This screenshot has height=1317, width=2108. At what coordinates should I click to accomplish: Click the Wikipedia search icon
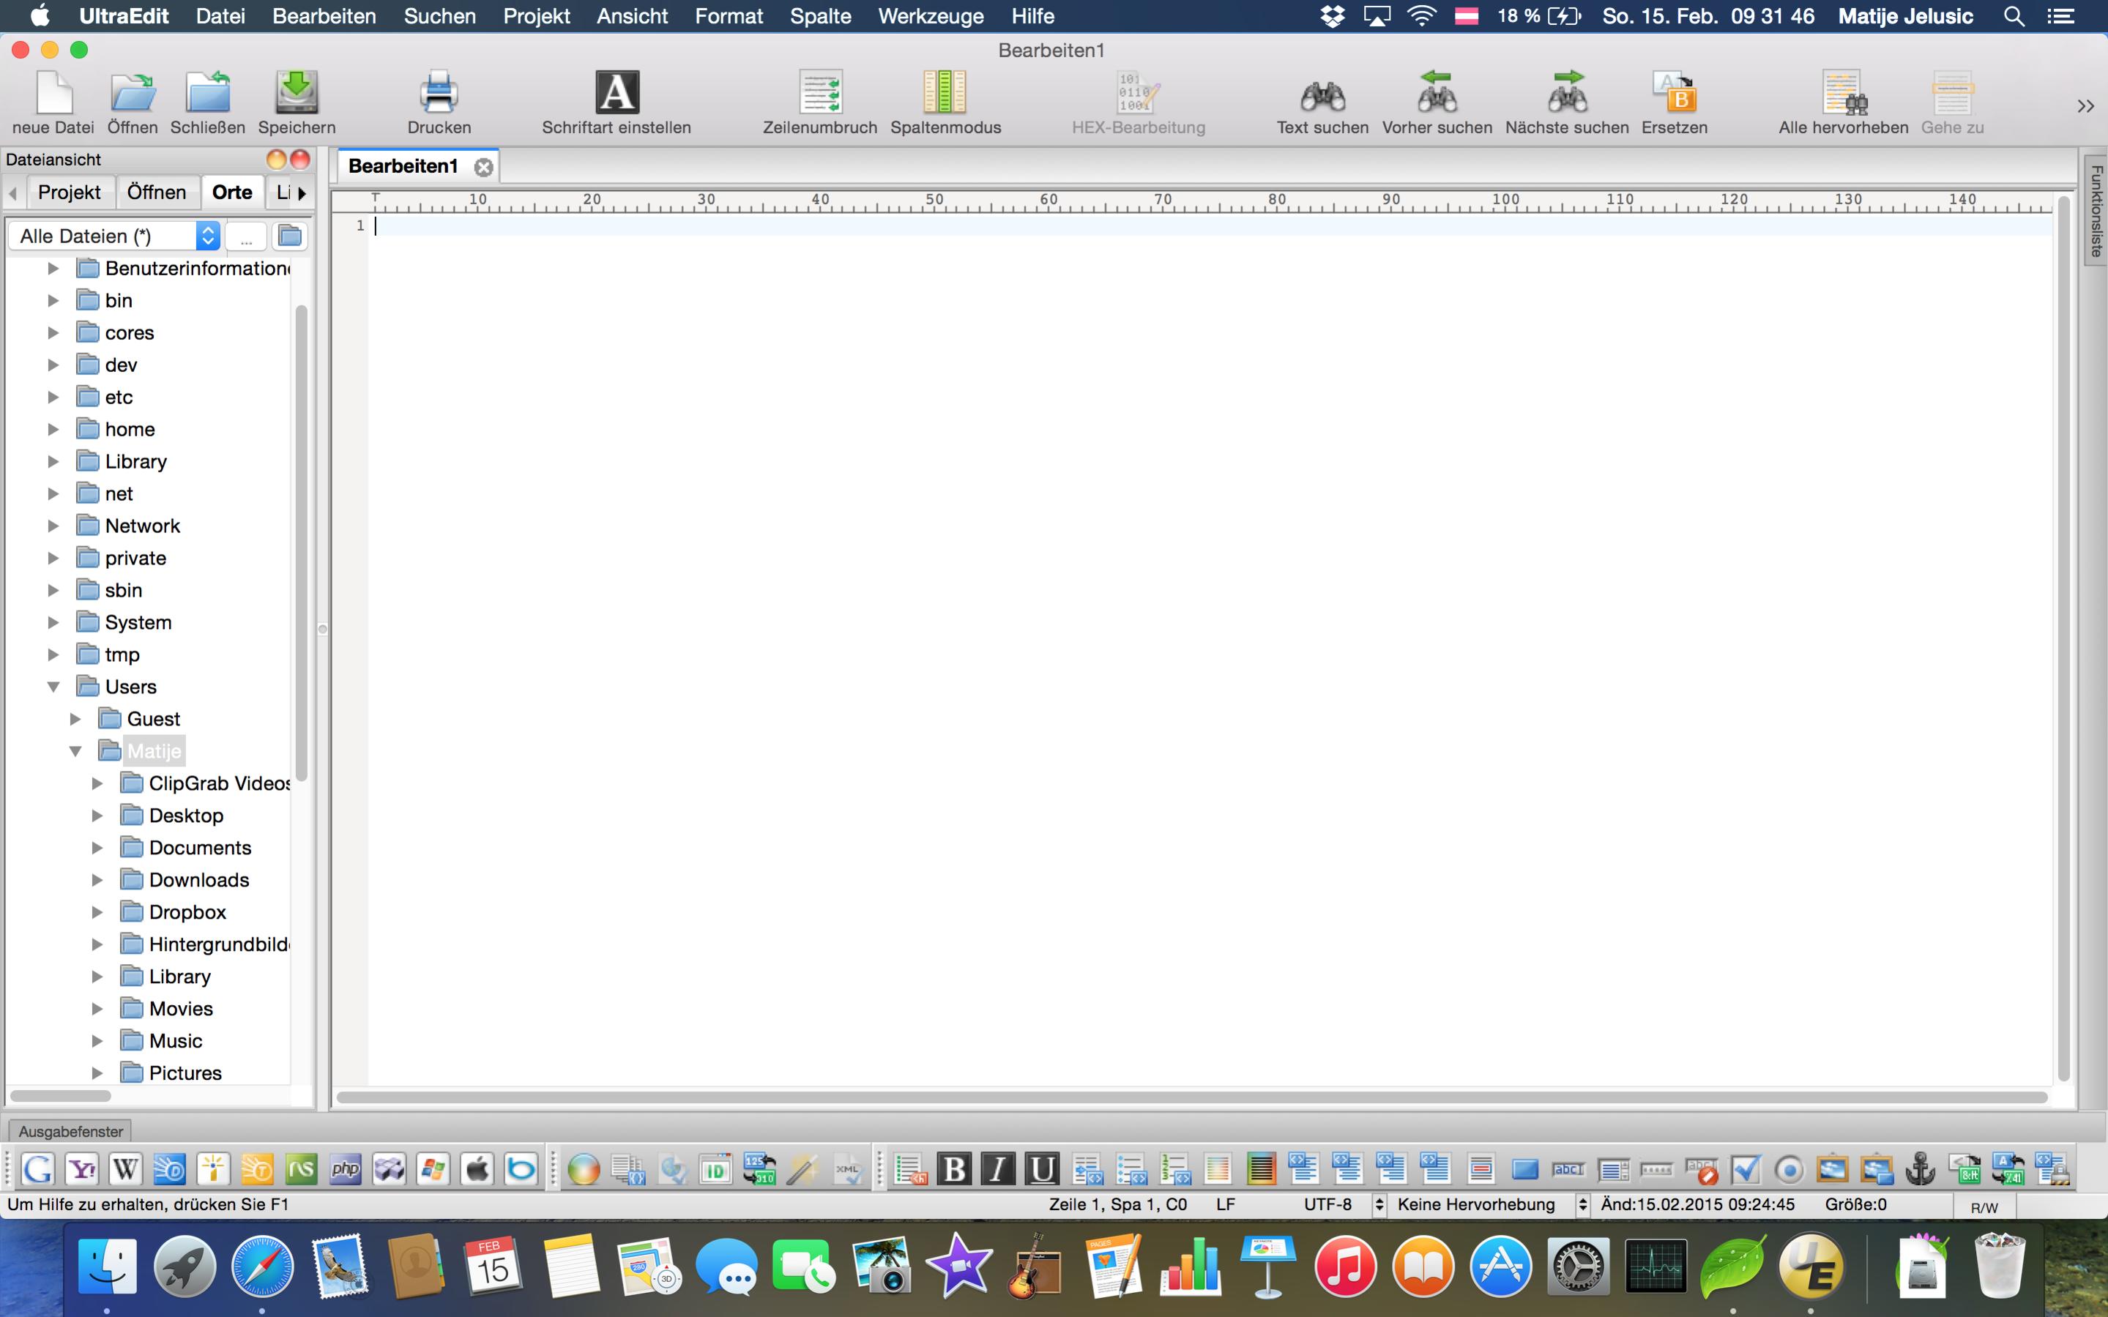(125, 1169)
